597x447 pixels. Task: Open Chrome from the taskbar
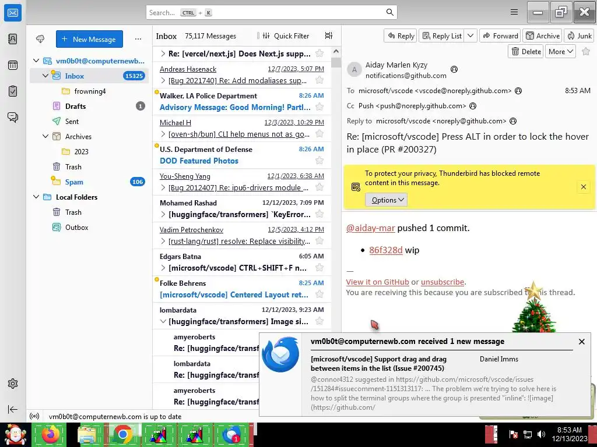[x=122, y=434]
